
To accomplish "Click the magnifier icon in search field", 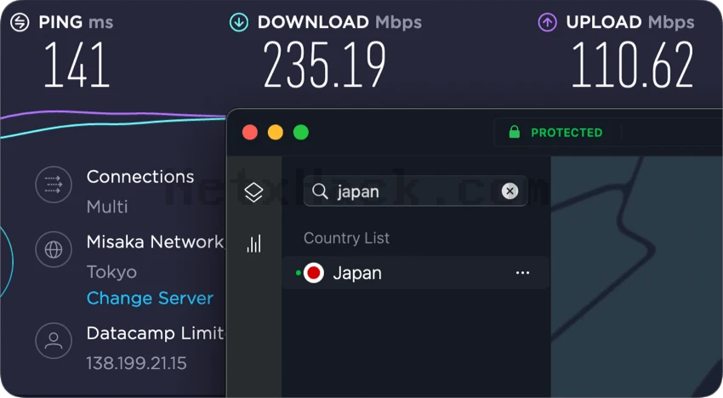I will (320, 191).
